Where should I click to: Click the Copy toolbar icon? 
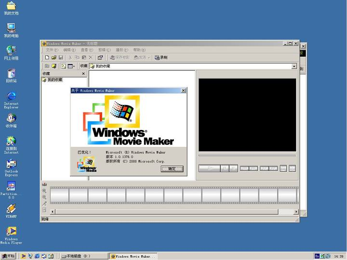pos(77,57)
